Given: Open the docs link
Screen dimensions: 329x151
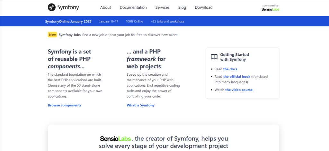Looking at the screenshot, I should (x=230, y=69).
